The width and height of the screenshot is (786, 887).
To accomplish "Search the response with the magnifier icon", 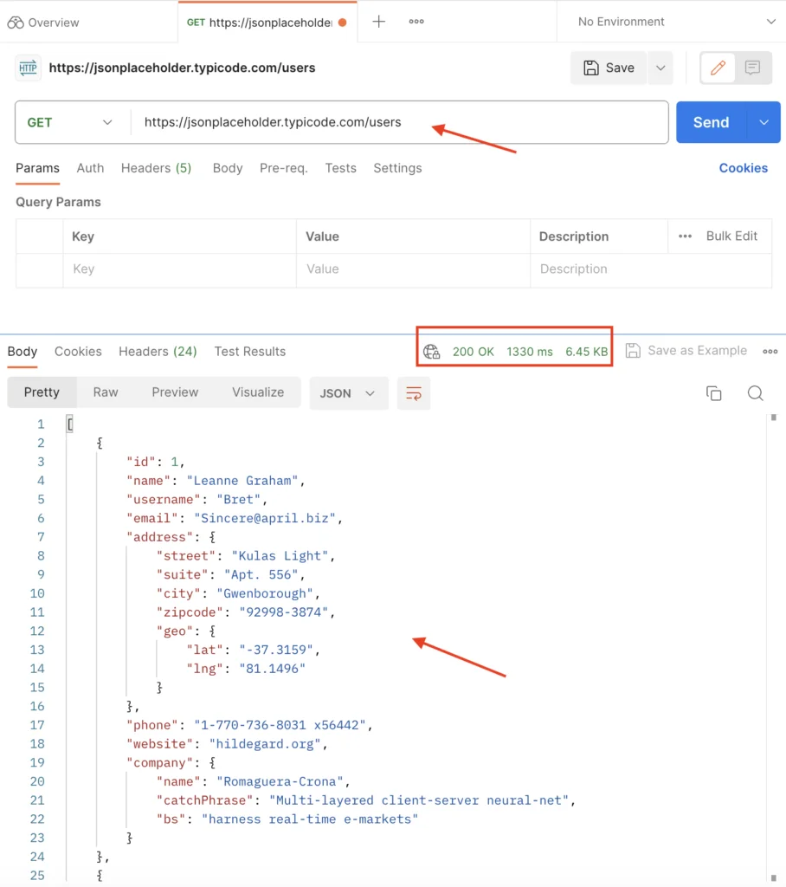I will (756, 393).
